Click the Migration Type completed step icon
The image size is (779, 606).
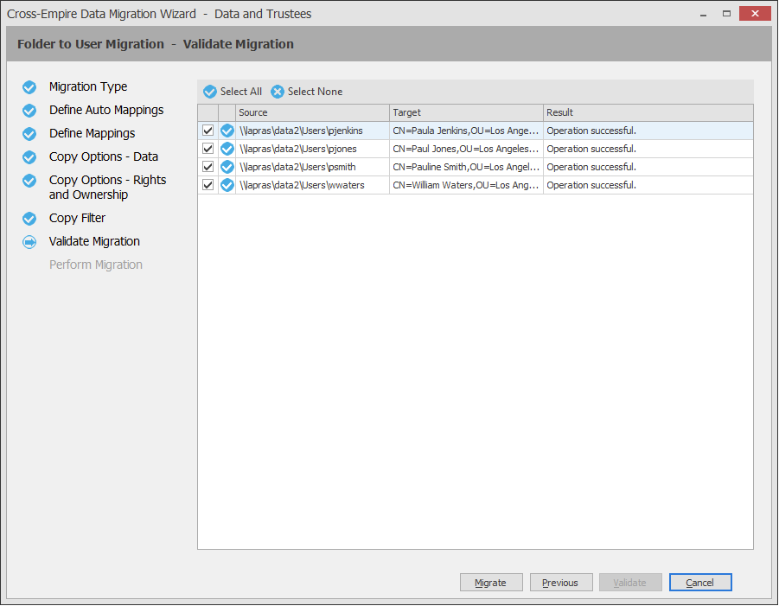[29, 87]
